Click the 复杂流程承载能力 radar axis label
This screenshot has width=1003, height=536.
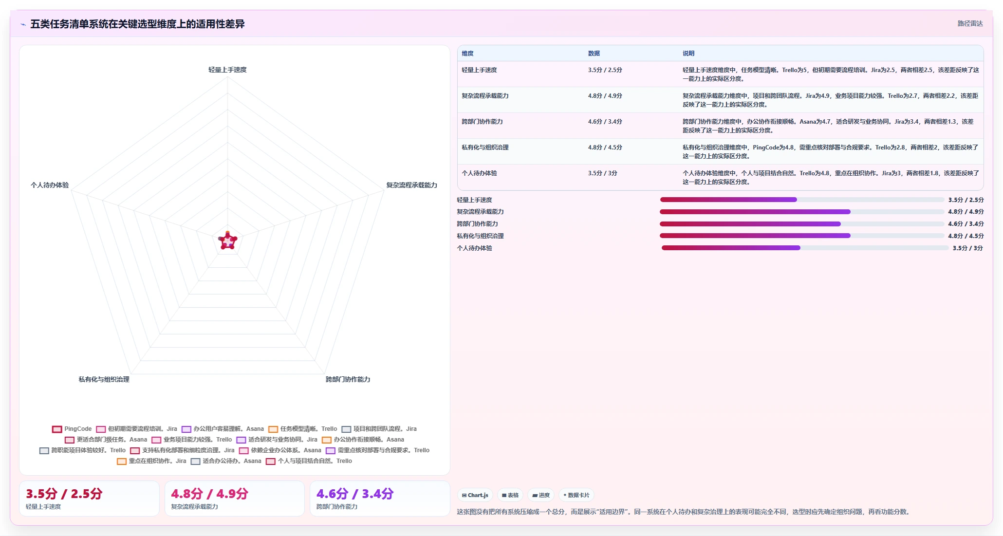pyautogui.click(x=411, y=185)
